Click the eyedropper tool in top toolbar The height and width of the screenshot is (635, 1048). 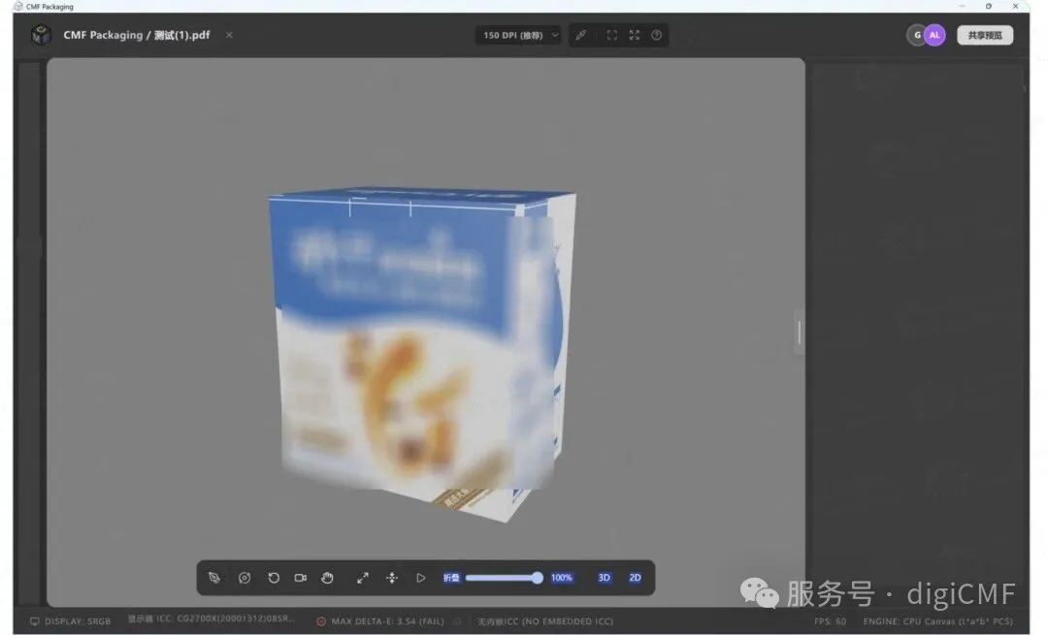[581, 36]
